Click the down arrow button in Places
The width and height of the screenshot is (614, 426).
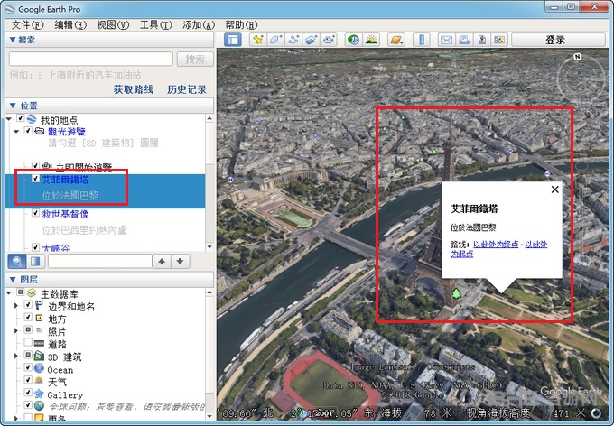tap(180, 261)
